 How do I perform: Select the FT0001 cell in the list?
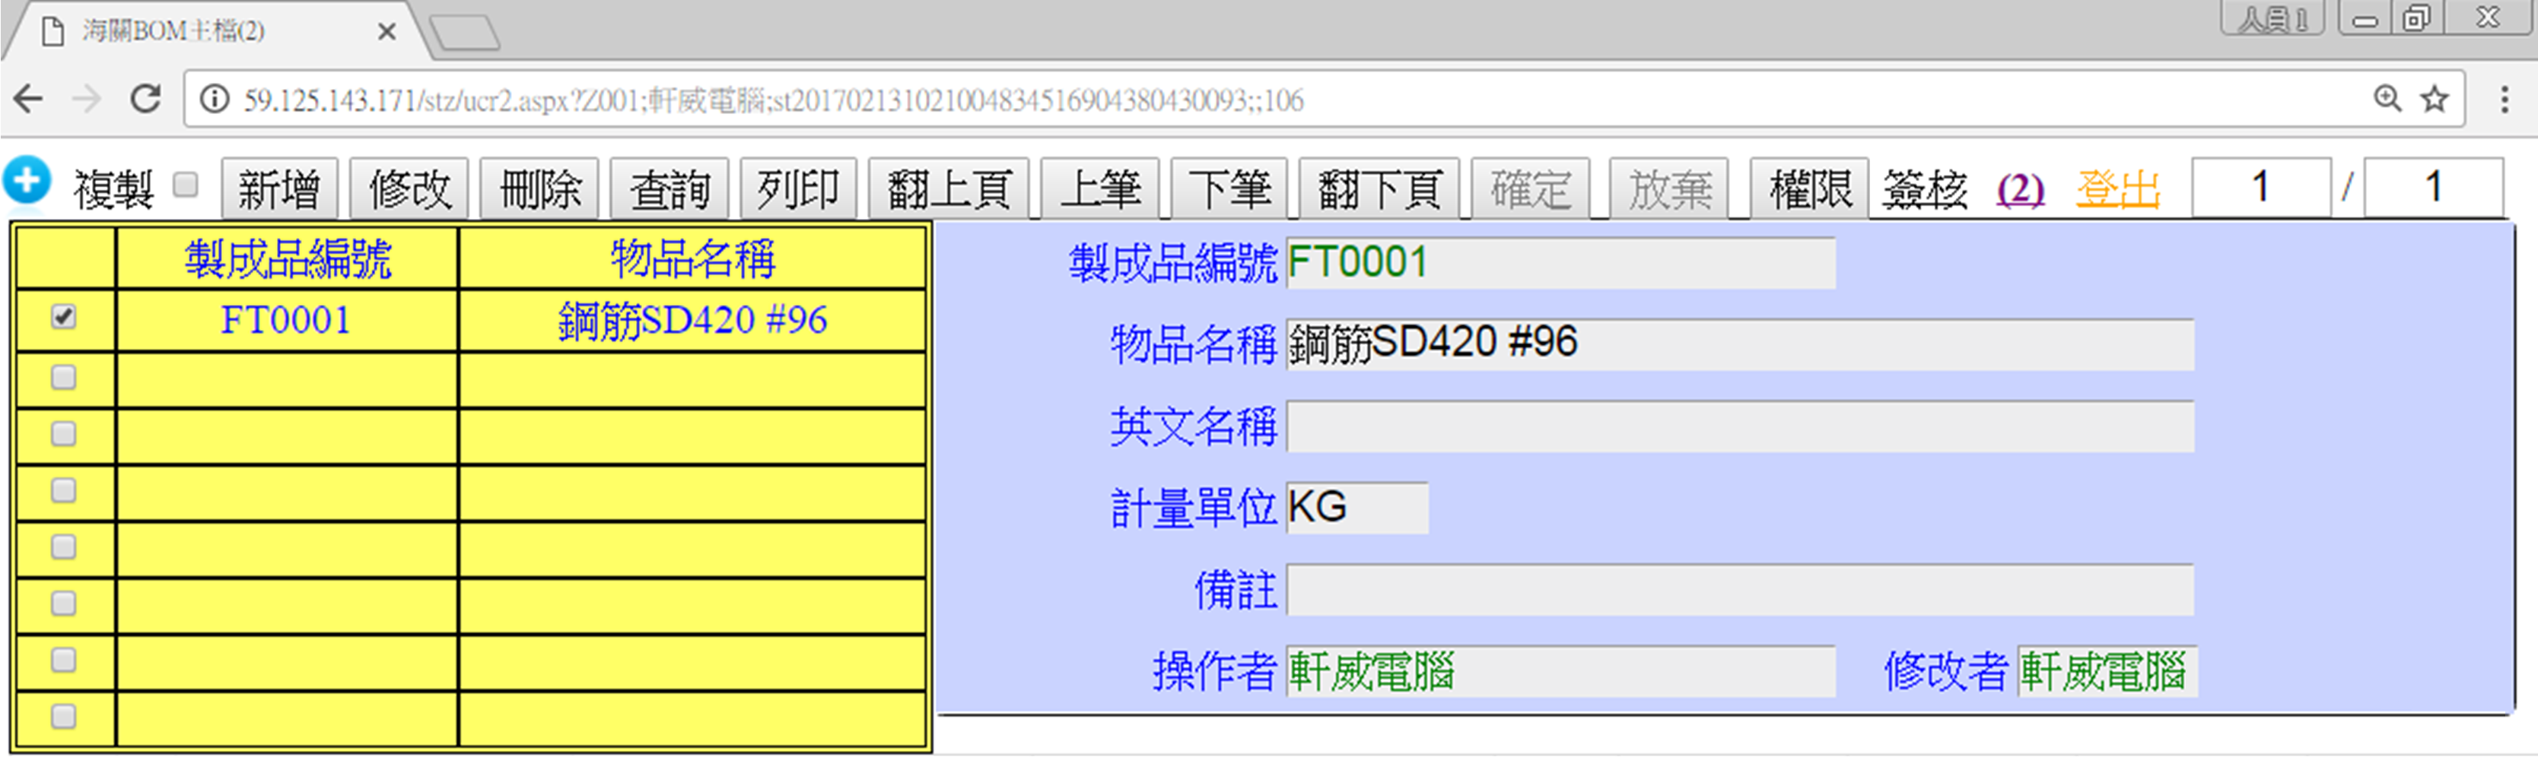point(286,320)
